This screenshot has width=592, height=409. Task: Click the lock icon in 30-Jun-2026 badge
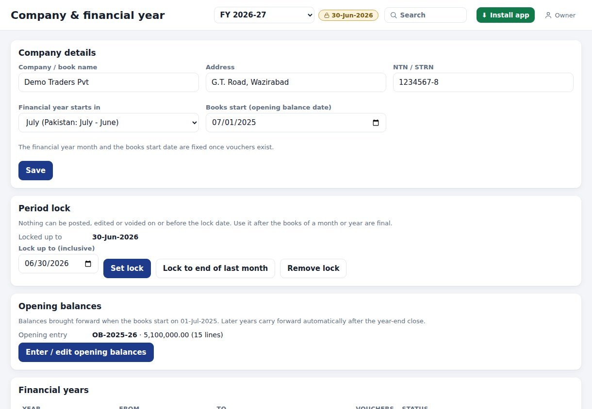coord(327,15)
